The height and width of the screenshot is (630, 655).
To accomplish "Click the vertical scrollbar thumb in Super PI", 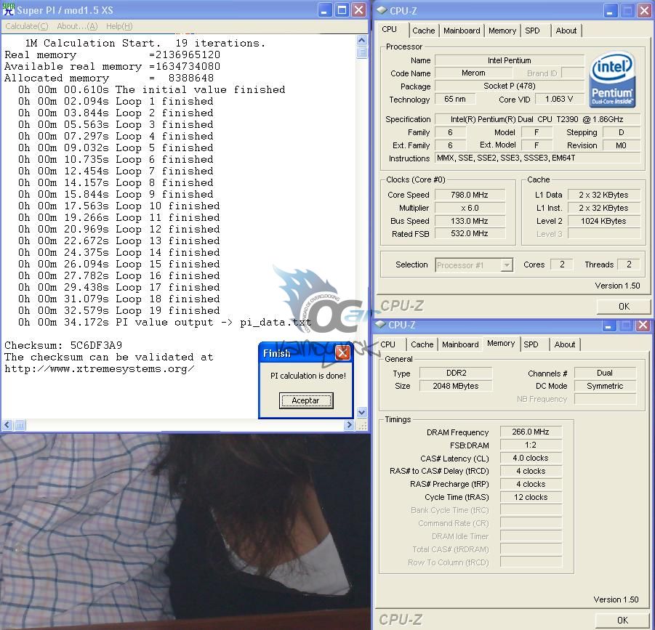I will pyautogui.click(x=362, y=52).
